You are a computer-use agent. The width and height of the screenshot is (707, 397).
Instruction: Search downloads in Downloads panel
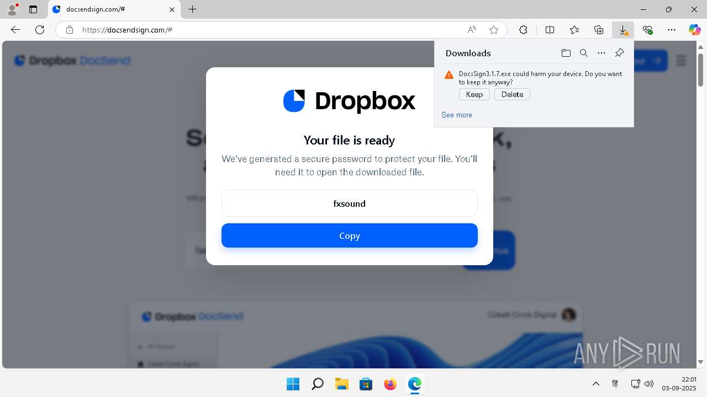[x=584, y=53]
